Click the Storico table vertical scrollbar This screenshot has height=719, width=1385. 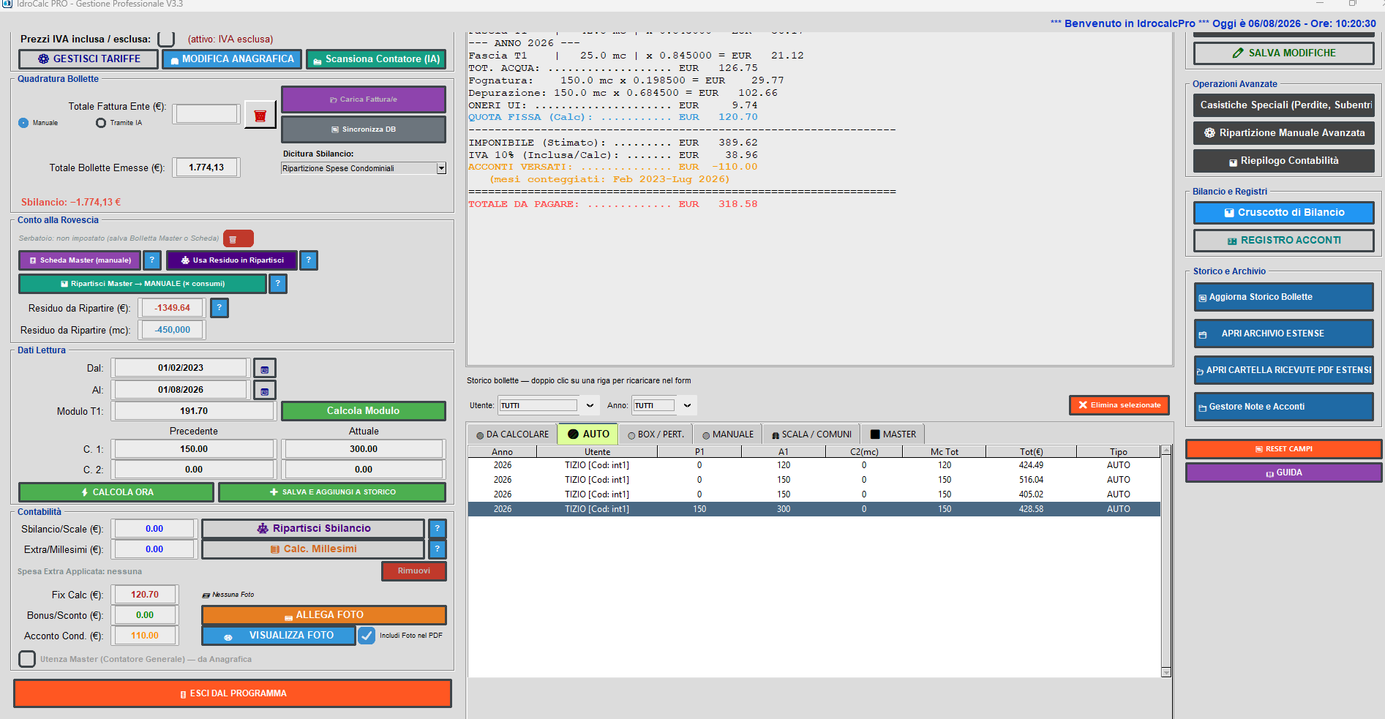(1166, 561)
